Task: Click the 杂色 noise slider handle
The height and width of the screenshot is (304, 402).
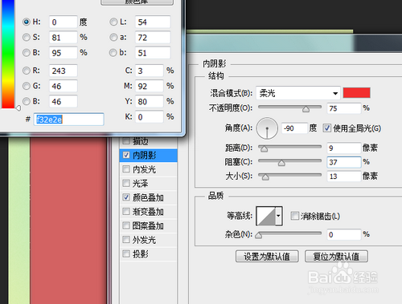Action: coord(258,235)
